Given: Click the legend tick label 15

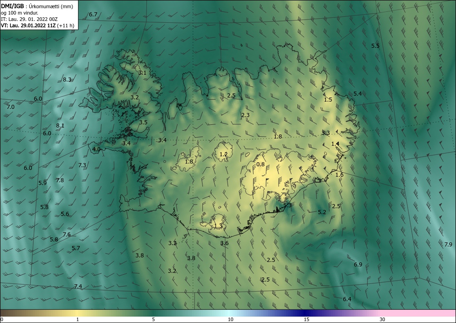Looking at the screenshot, I should 306,320.
